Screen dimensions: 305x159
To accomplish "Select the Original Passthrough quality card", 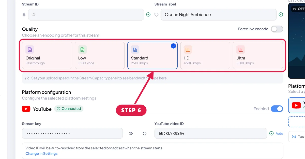I will tap(47, 55).
